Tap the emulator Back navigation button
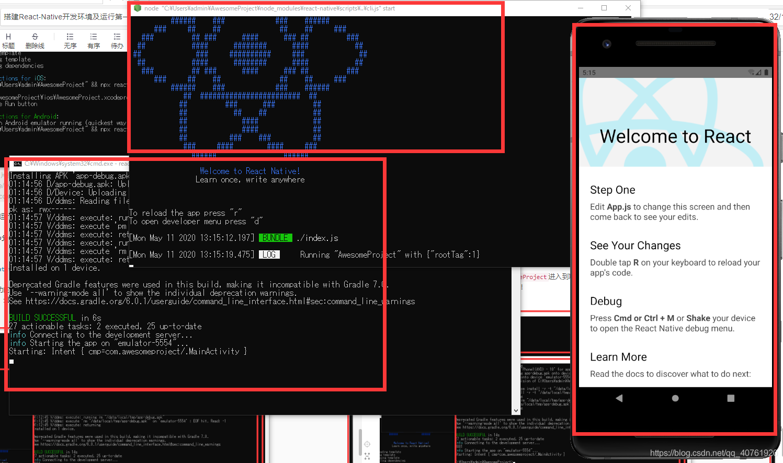 619,398
